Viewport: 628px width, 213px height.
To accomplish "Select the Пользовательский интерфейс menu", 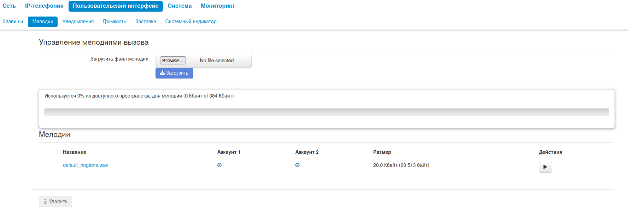I will (x=116, y=6).
